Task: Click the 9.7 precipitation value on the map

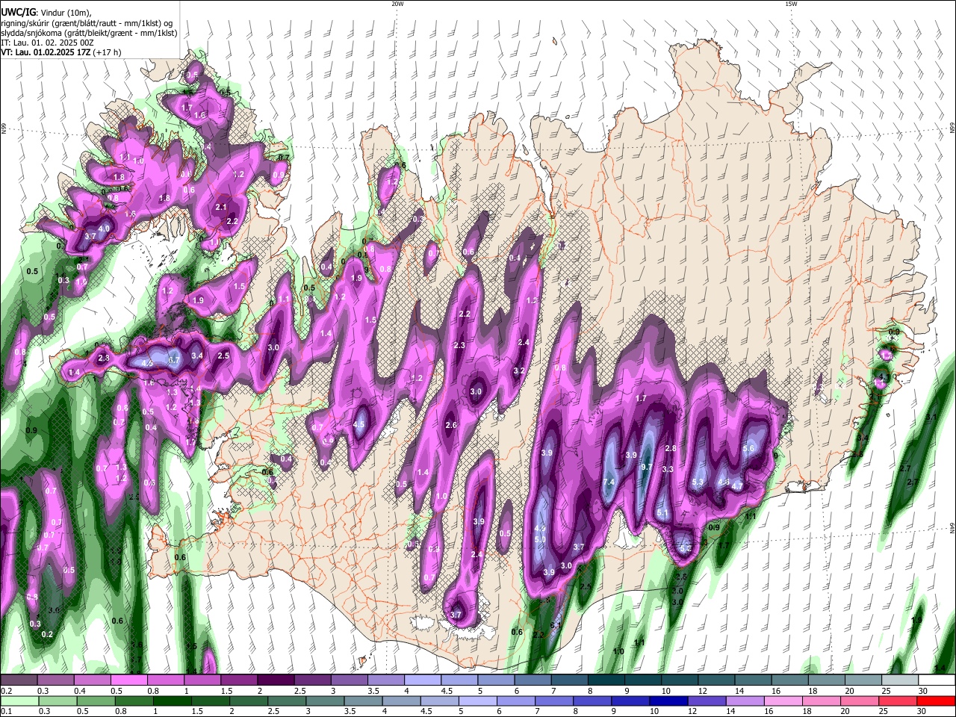Action: point(647,467)
